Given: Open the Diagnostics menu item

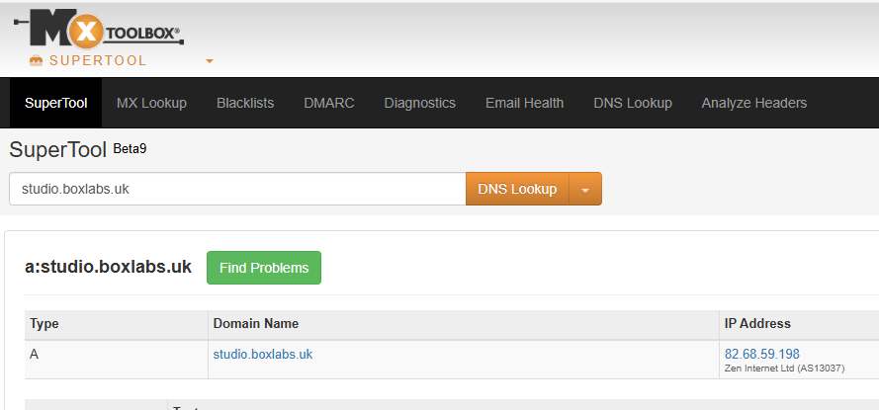Looking at the screenshot, I should pyautogui.click(x=419, y=103).
